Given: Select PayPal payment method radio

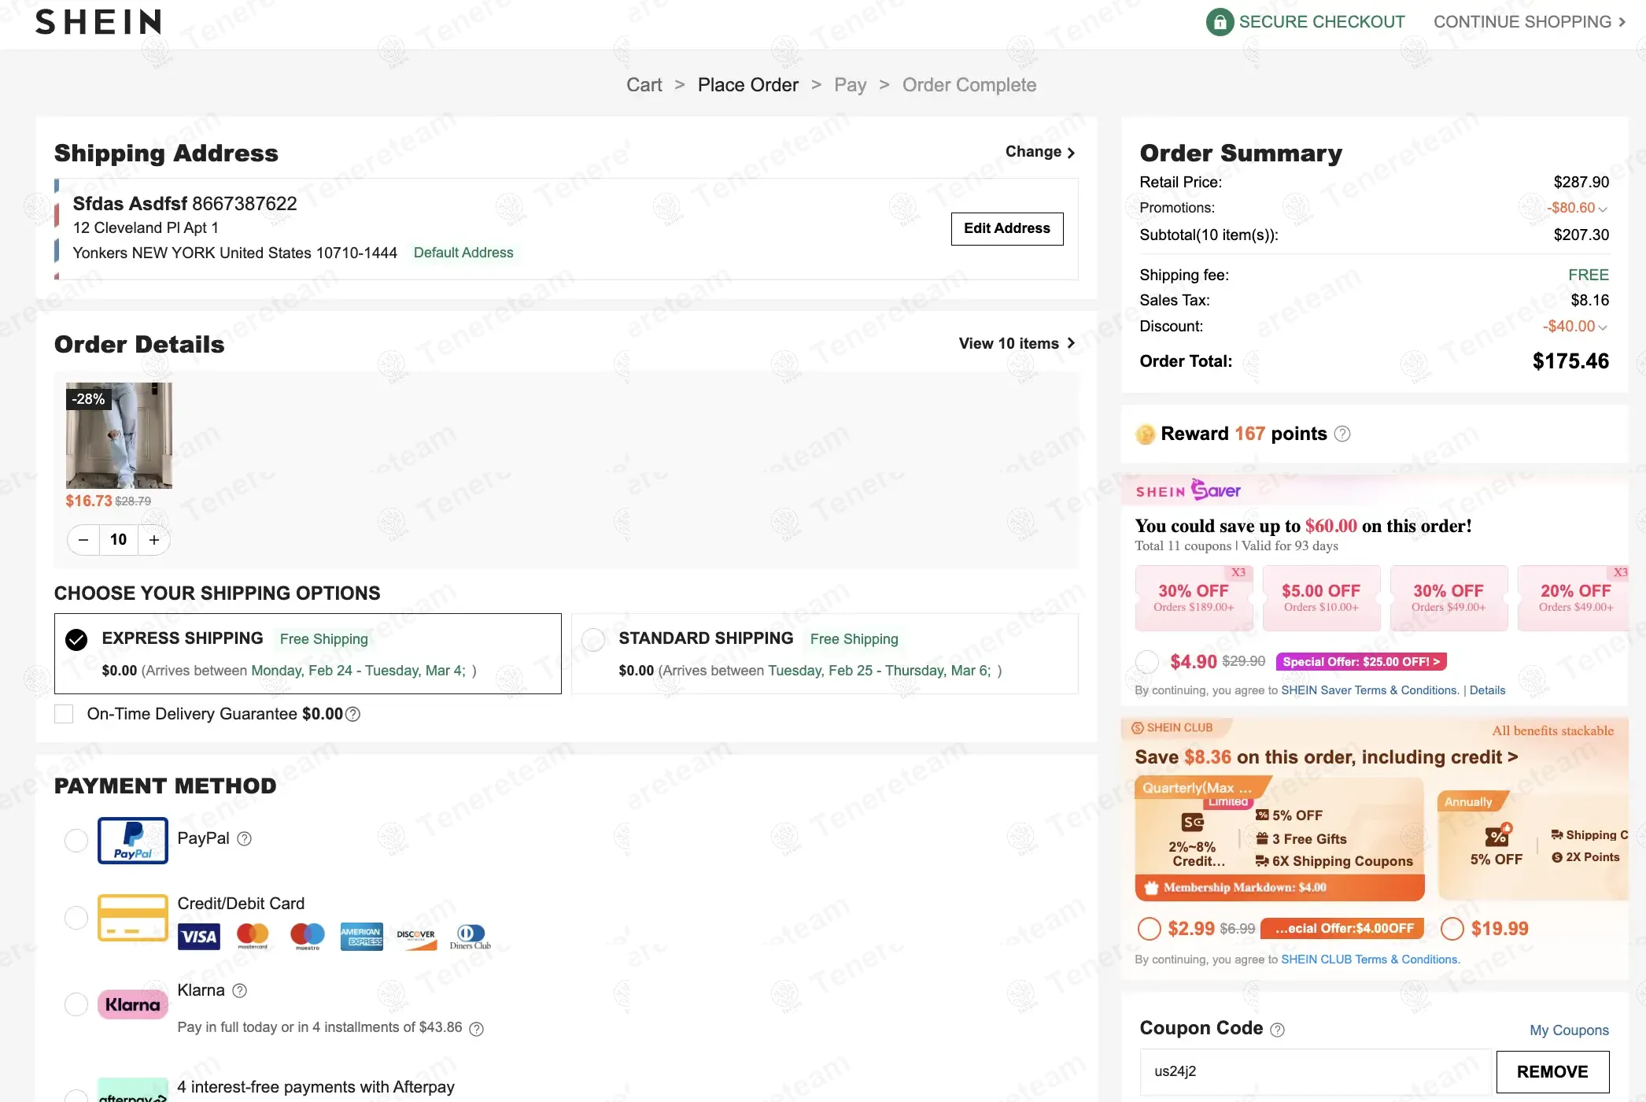Looking at the screenshot, I should pyautogui.click(x=76, y=840).
